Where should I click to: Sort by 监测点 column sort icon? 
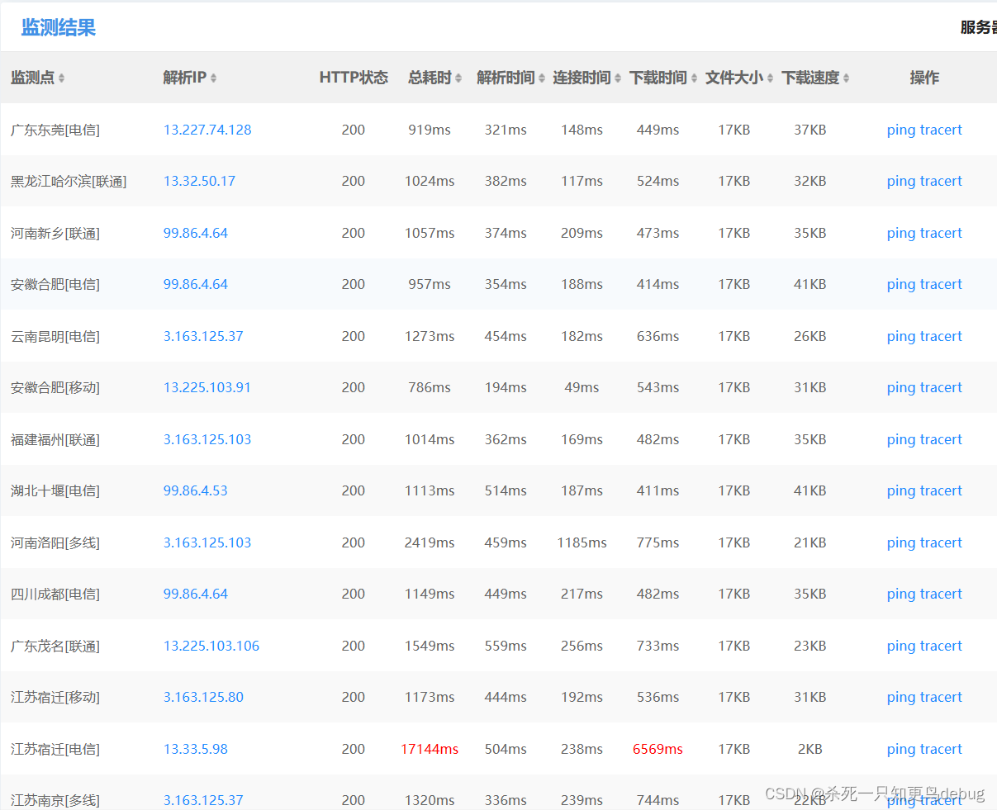point(62,78)
